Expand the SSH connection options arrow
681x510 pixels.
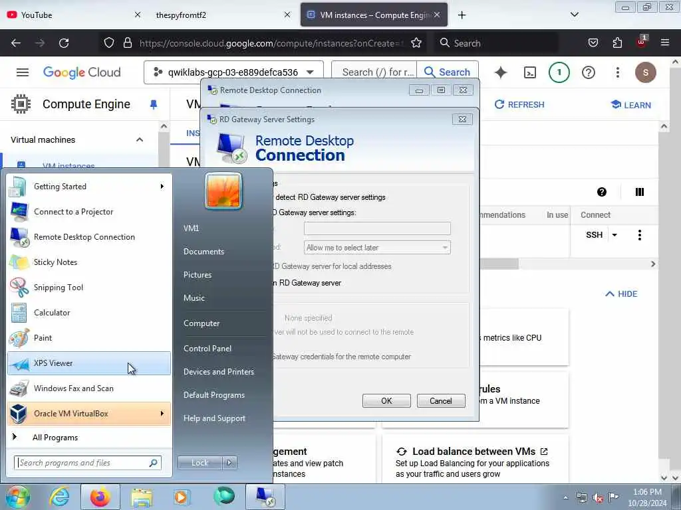(x=614, y=235)
